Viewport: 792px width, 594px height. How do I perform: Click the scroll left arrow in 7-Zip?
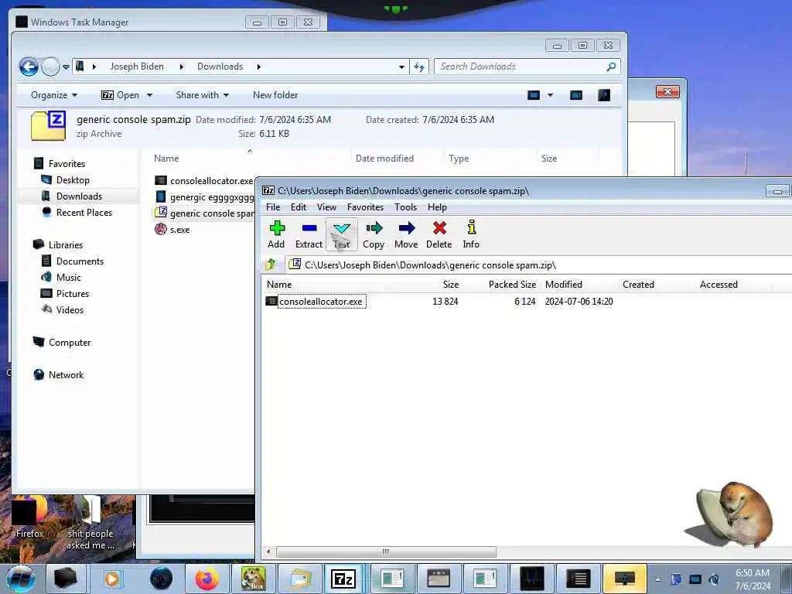tap(268, 551)
